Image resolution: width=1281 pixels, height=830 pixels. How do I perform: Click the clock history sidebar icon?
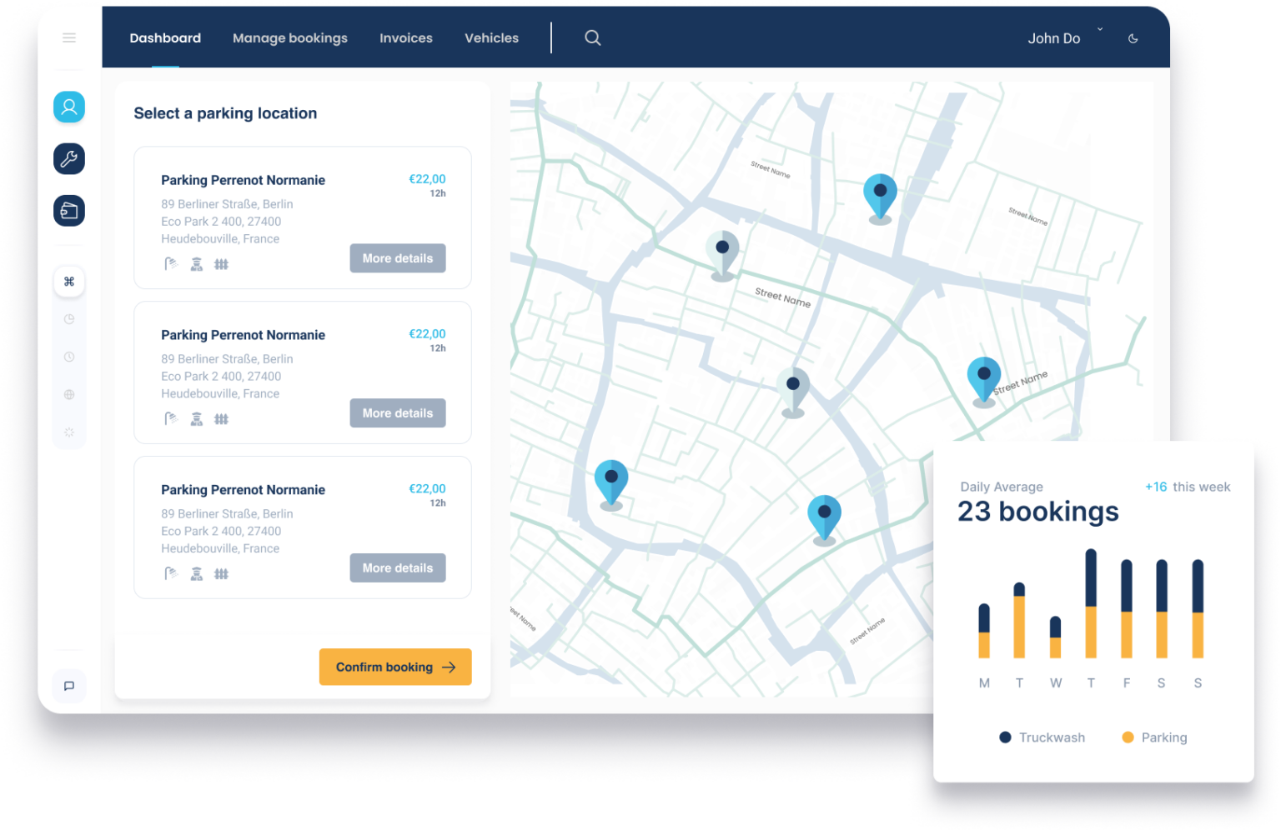69,357
